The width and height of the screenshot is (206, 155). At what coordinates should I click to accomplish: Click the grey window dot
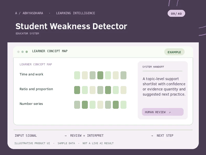(18, 52)
